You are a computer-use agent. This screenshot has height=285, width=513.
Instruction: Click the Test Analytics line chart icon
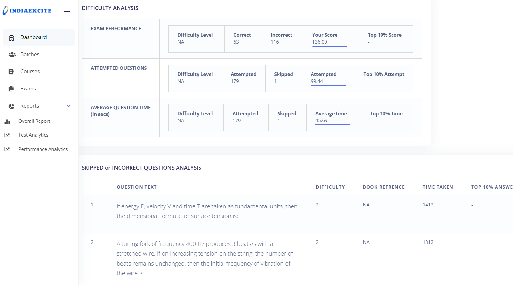point(7,135)
